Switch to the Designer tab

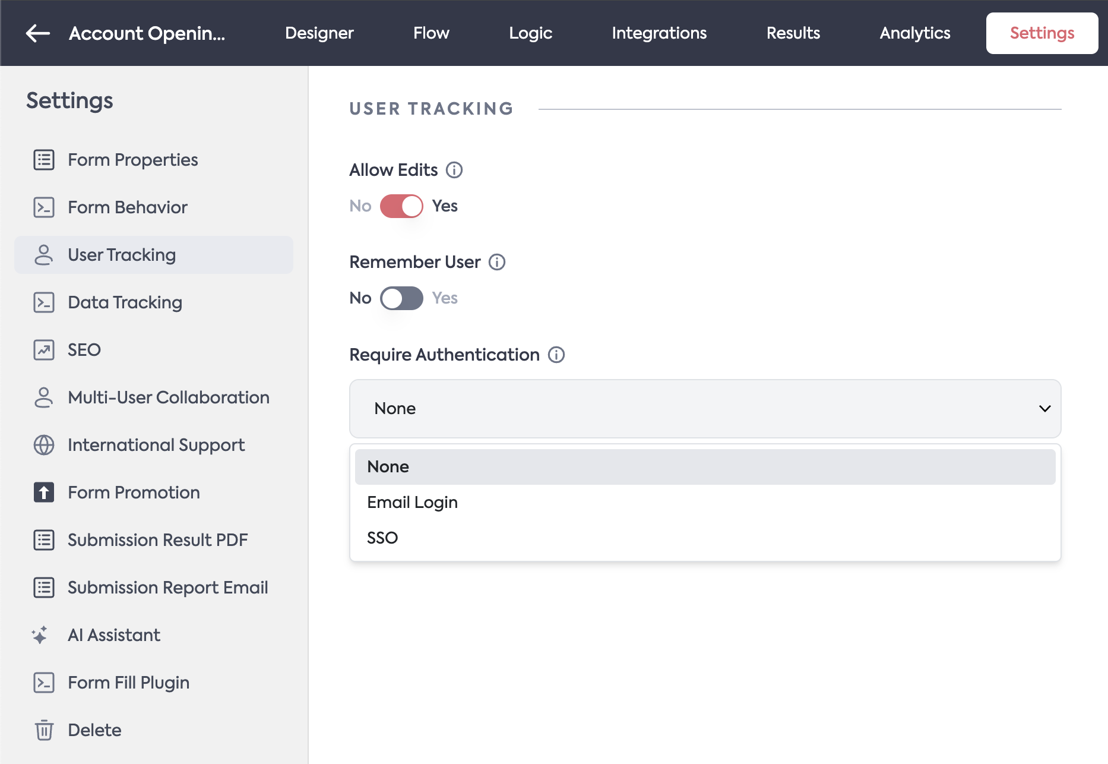319,33
